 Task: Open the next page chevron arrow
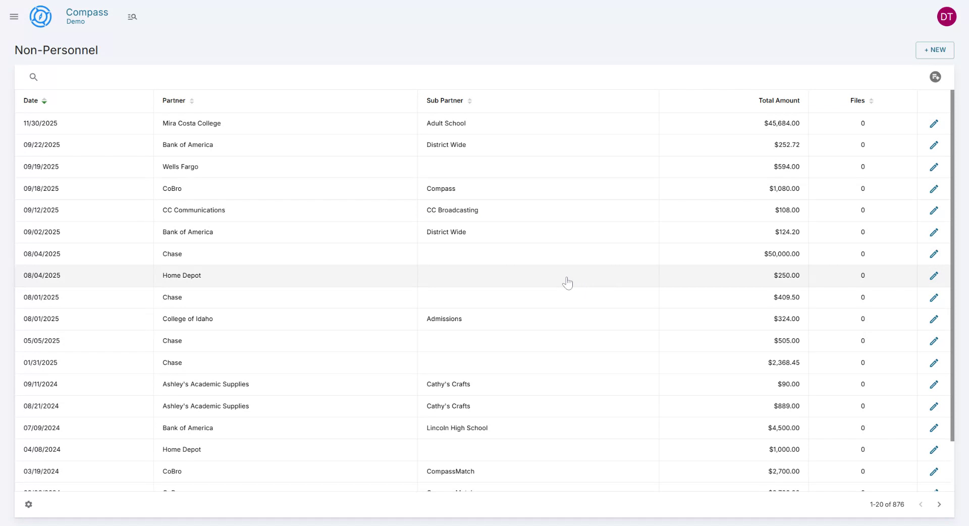940,504
